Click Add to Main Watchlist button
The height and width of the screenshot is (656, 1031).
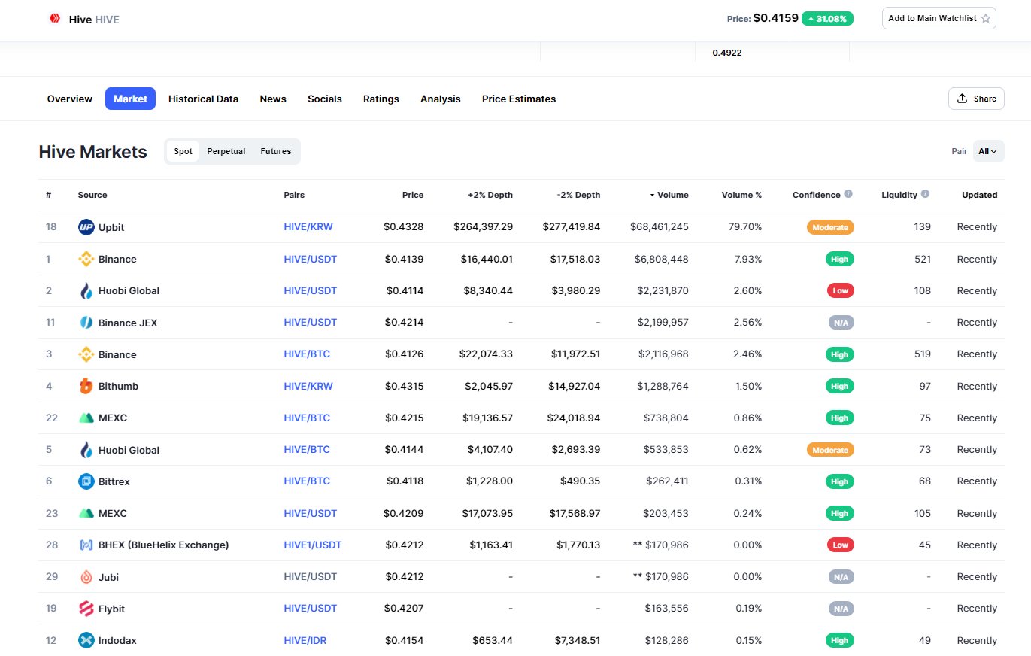(939, 18)
